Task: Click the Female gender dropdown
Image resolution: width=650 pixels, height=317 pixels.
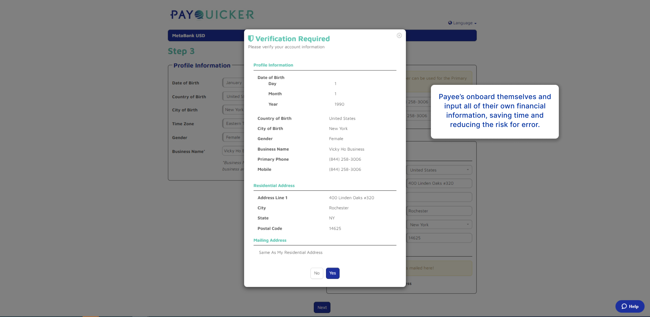Action: tap(233, 137)
